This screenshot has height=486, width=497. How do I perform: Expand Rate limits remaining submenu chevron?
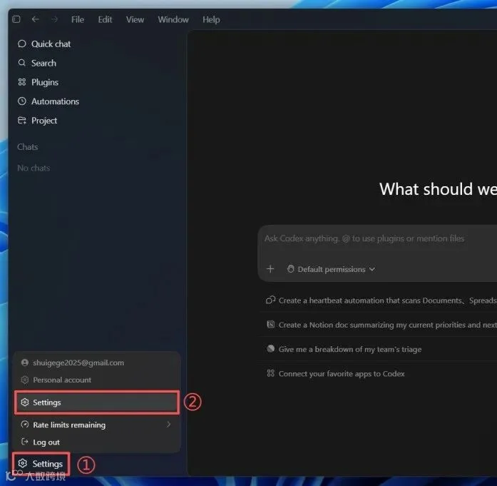click(x=168, y=424)
